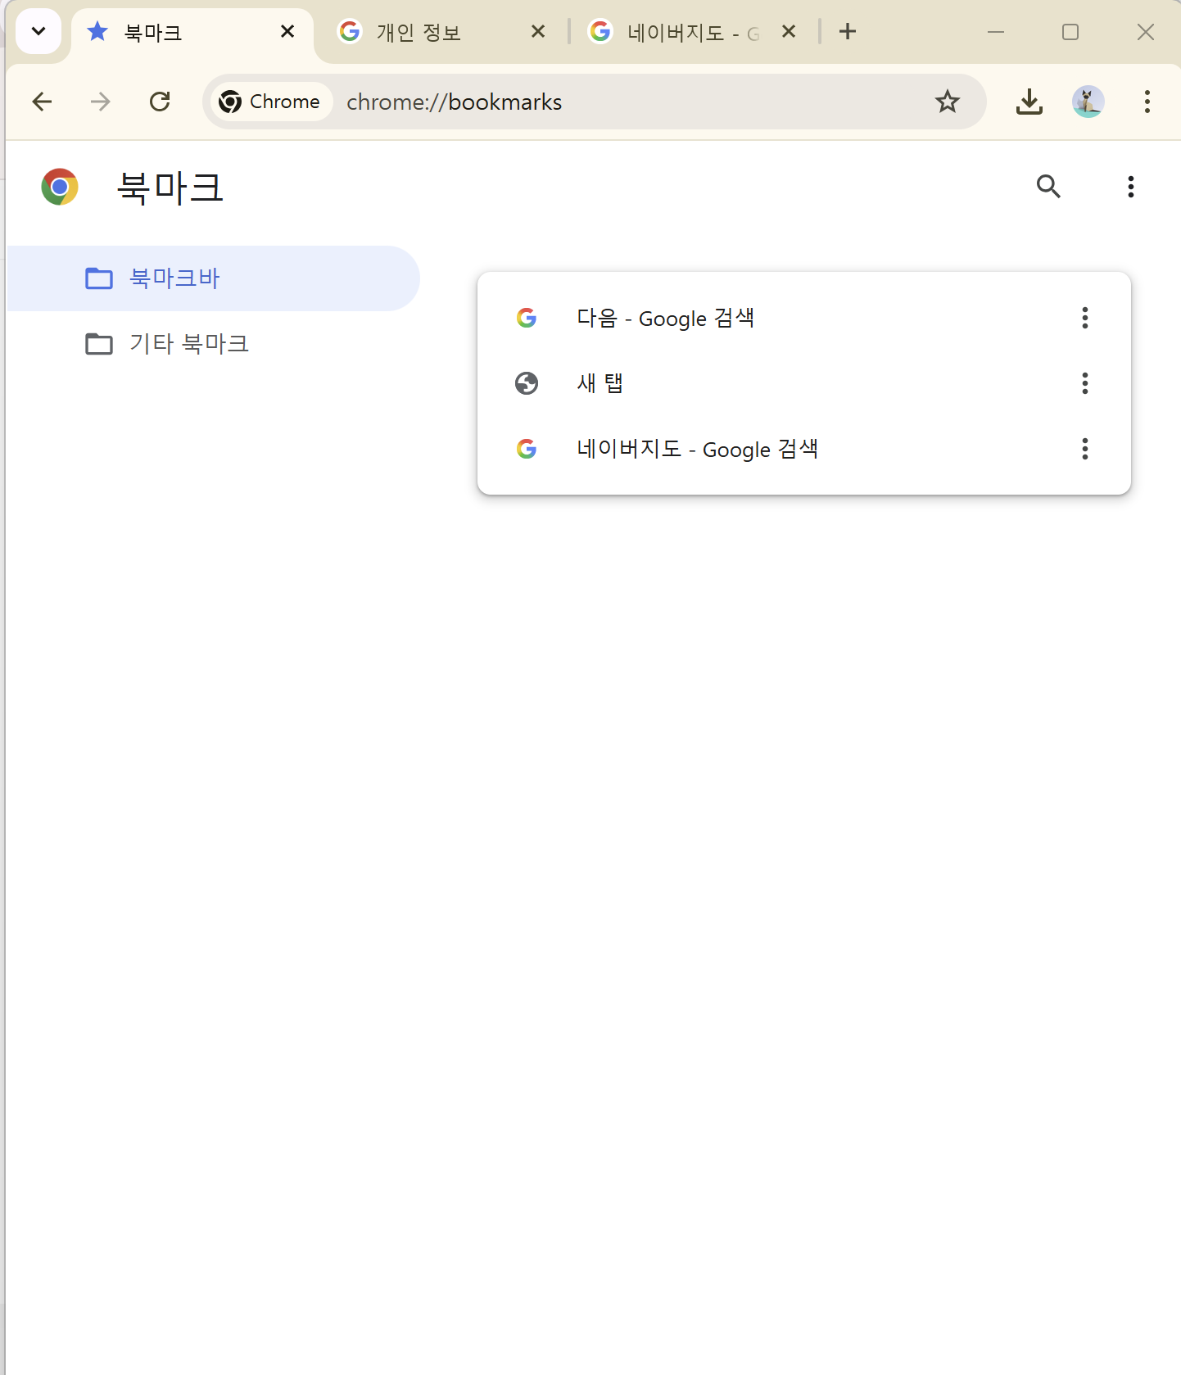
Task: Click the Google favicon of 다음 bookmark
Action: tap(527, 318)
